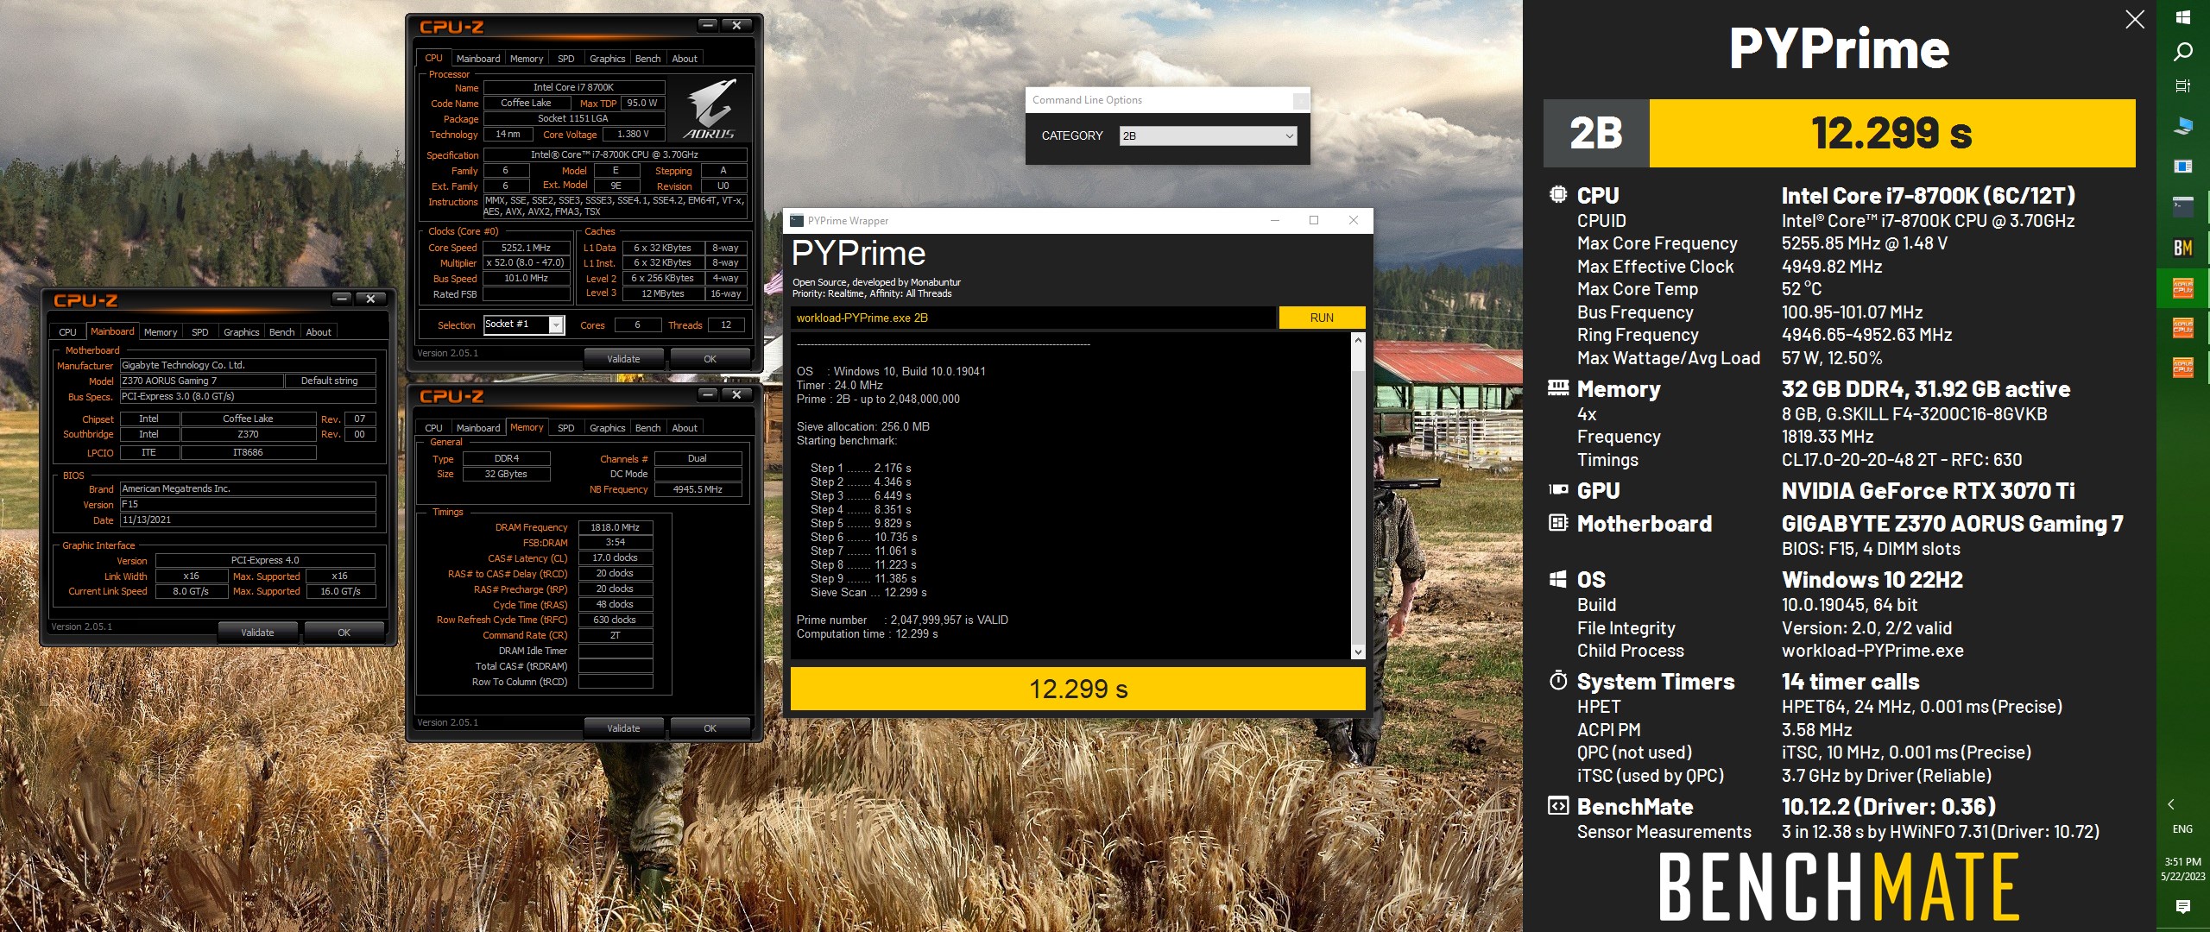
Task: Click the Motherboard icon in BenchMate panel
Action: pyautogui.click(x=1558, y=523)
